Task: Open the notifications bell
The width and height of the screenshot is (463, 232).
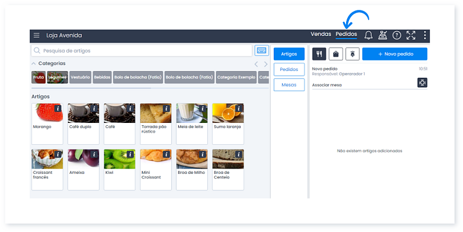Action: coord(368,35)
